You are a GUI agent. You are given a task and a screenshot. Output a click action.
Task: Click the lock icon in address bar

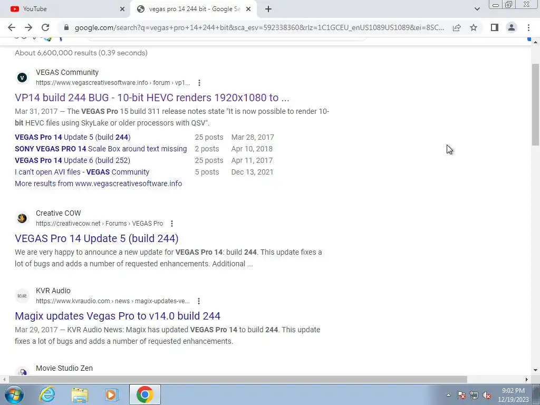click(x=67, y=27)
